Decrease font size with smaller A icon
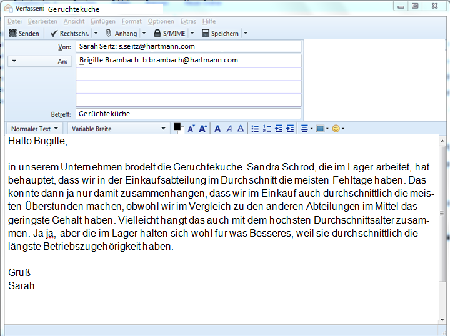Image resolution: width=450 pixels, height=336 pixels. click(191, 129)
